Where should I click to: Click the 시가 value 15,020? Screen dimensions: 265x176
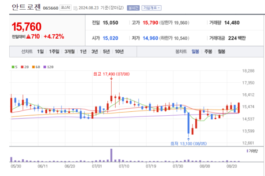(110, 38)
